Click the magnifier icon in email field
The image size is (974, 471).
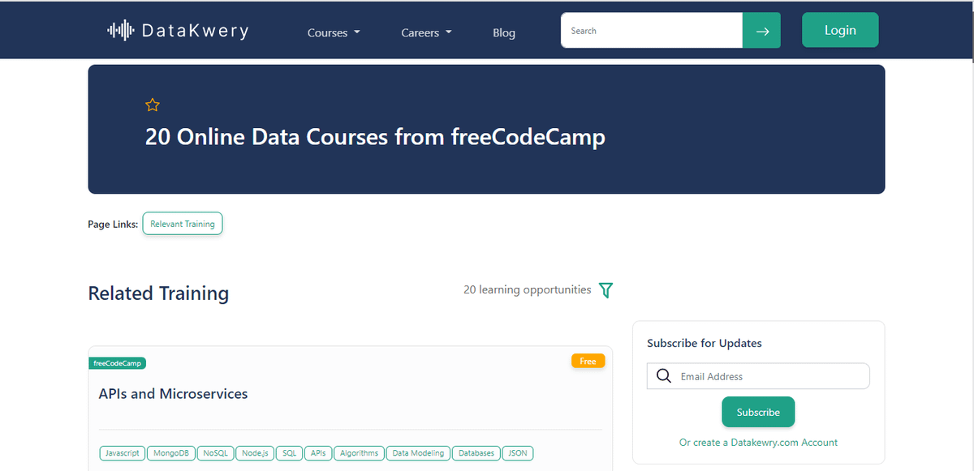pyautogui.click(x=663, y=376)
